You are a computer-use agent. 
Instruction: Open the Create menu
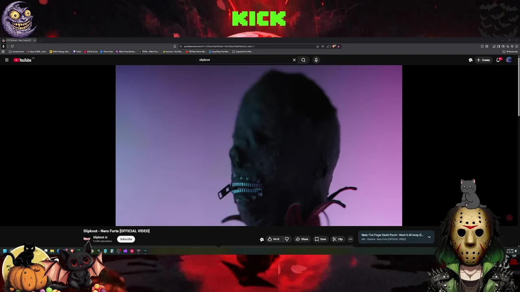pyautogui.click(x=483, y=60)
